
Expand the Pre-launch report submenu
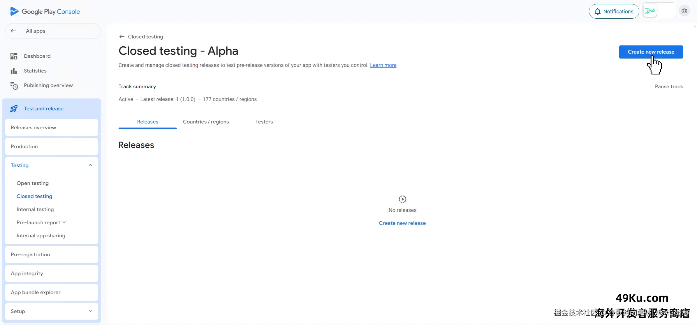point(64,222)
